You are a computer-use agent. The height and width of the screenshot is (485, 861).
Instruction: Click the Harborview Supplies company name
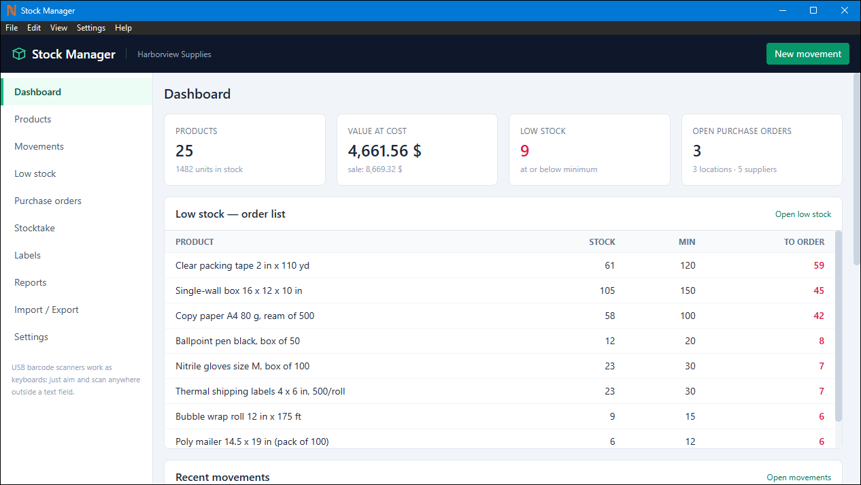pyautogui.click(x=174, y=54)
